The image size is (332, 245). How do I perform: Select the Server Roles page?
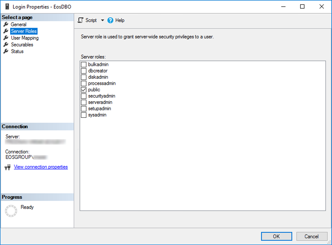point(24,31)
